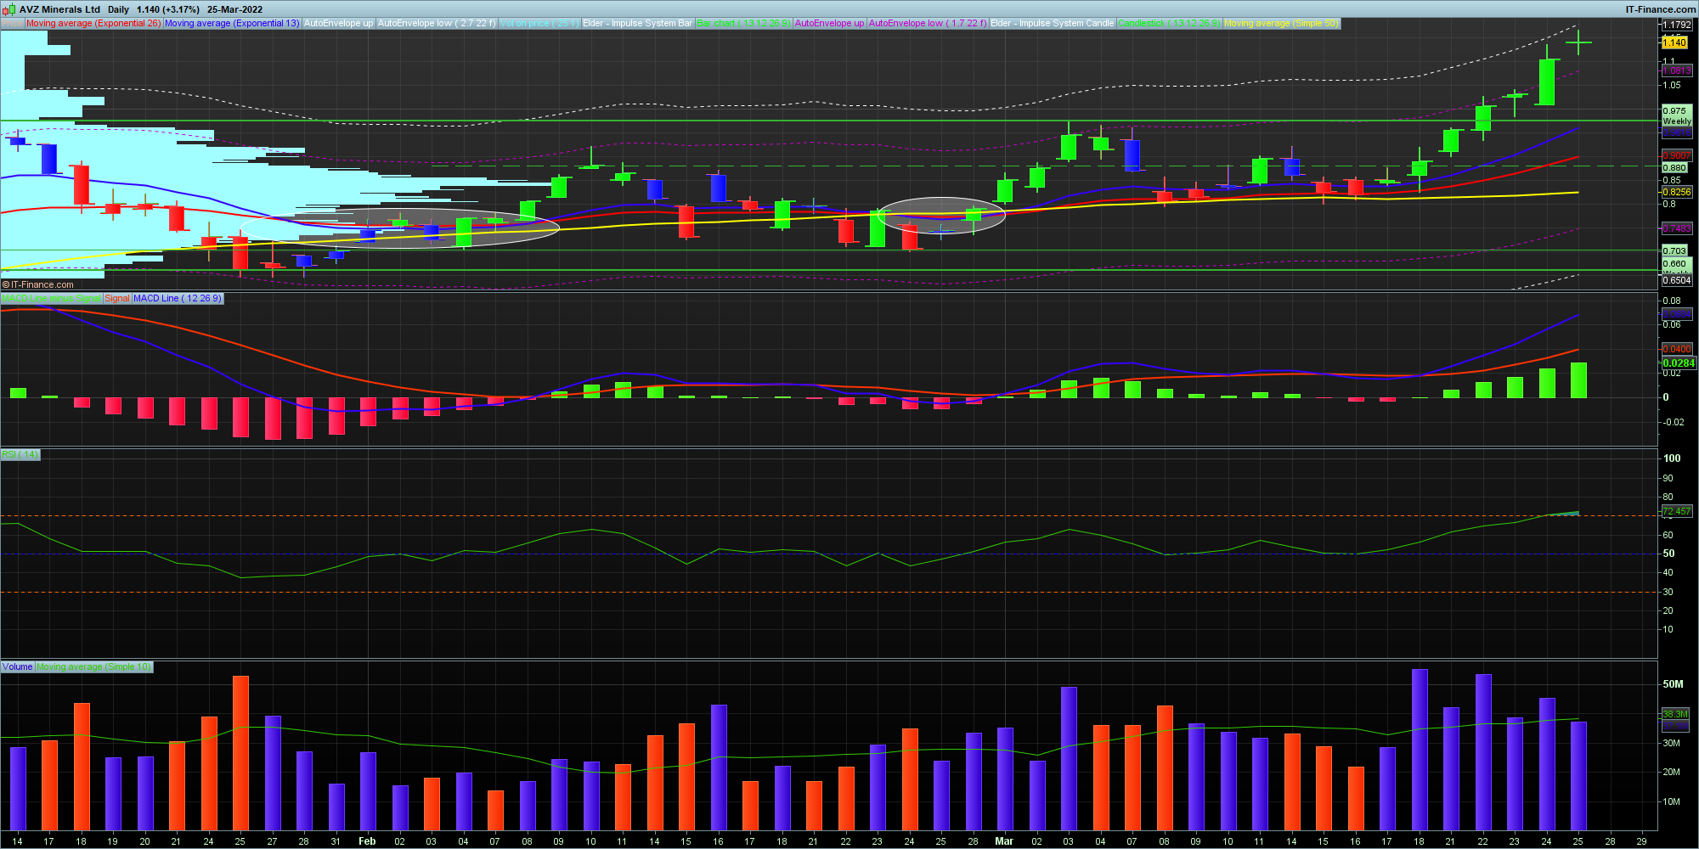1699x849 pixels.
Task: Click the Signal label in MACD panel
Action: (x=116, y=298)
